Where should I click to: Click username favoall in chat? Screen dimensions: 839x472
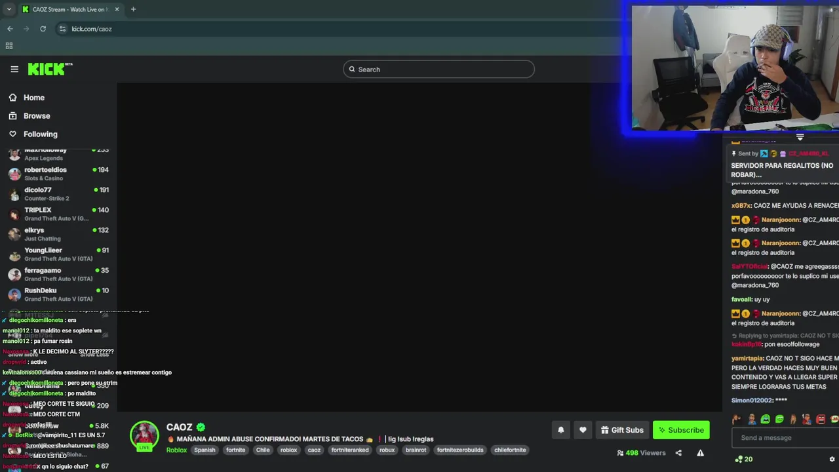coord(741,300)
